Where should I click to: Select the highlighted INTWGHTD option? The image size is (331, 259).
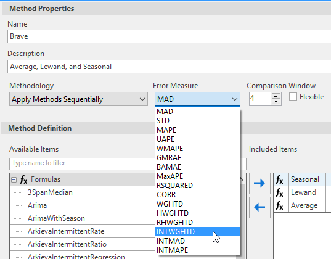[x=197, y=232]
